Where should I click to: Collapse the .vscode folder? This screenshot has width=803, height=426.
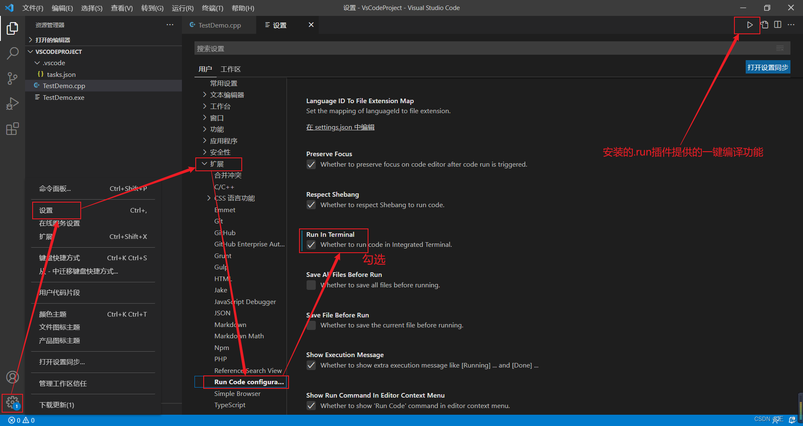pyautogui.click(x=37, y=63)
